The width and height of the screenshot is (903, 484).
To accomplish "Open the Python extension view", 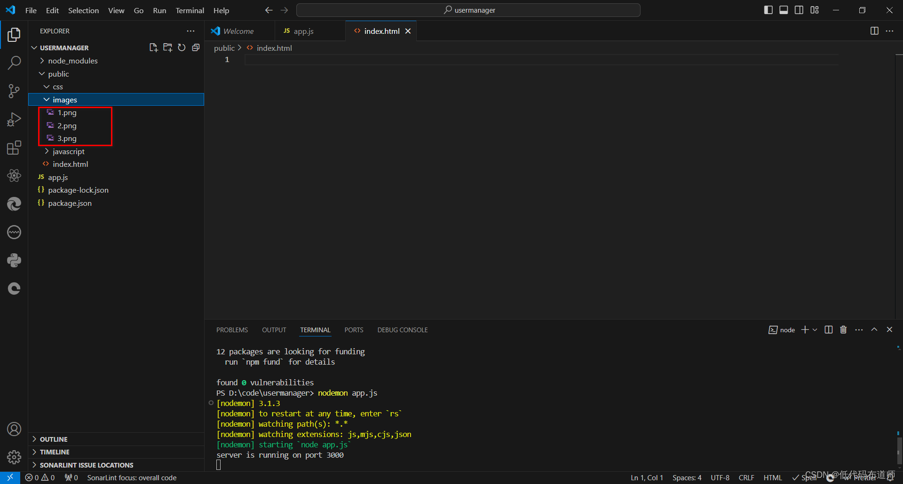I will point(14,260).
